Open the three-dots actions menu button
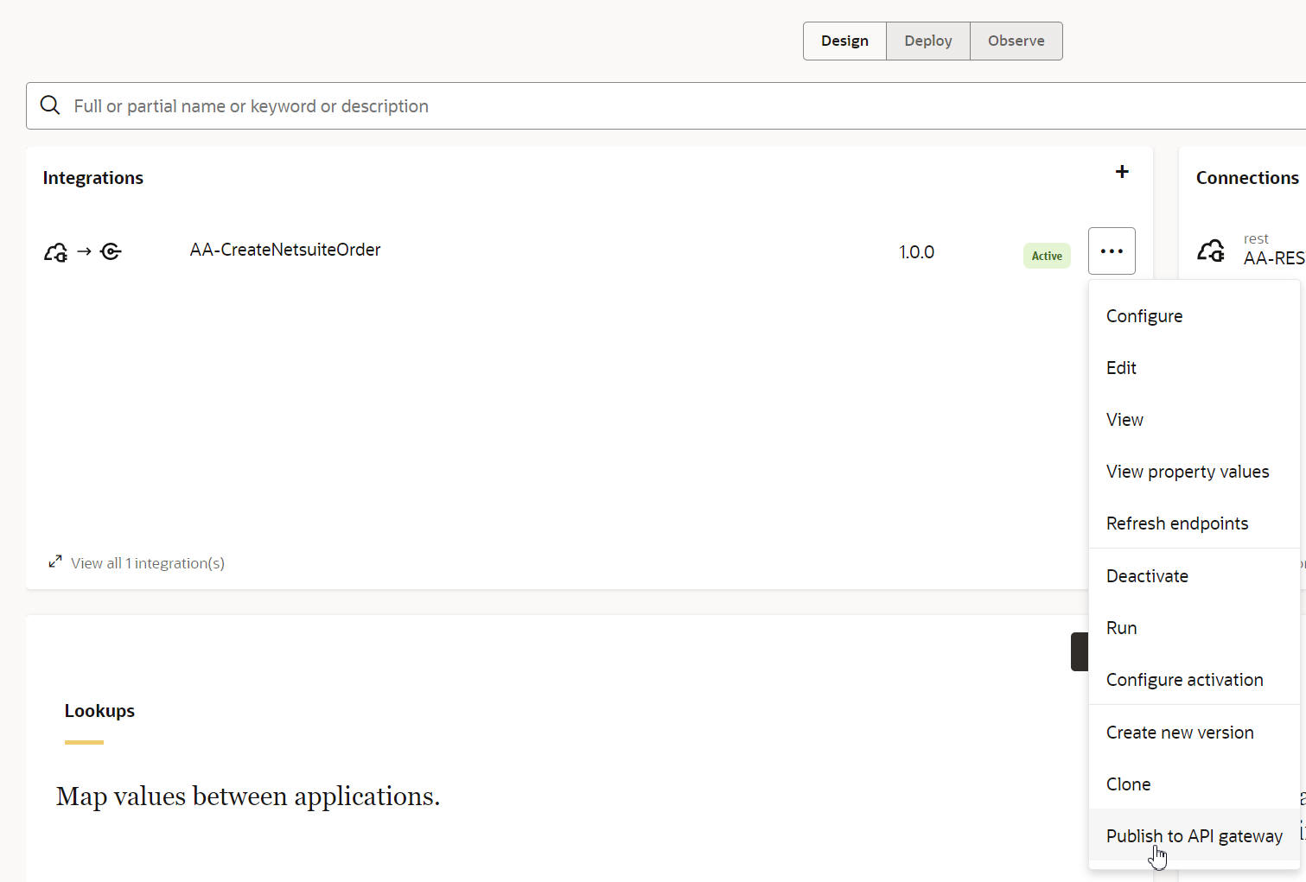The image size is (1306, 882). tap(1112, 251)
